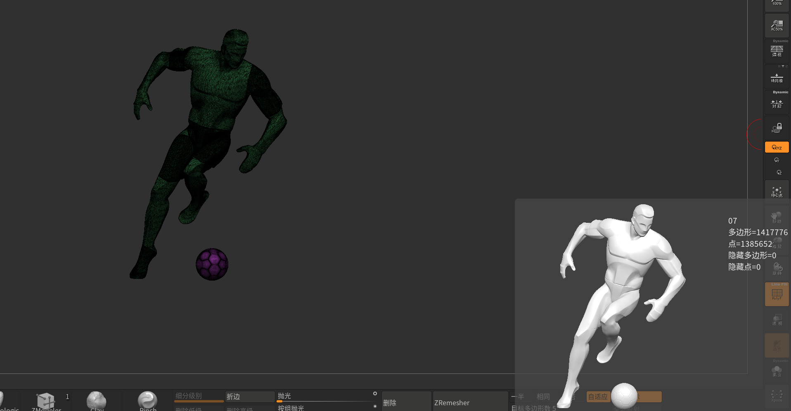Click the 中心点 frame center icon
Image resolution: width=791 pixels, height=411 pixels.
point(777,192)
